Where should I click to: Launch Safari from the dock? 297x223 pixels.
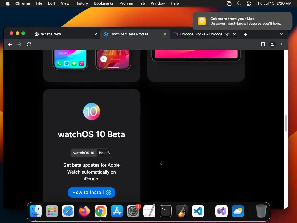pyautogui.click(x=68, y=211)
